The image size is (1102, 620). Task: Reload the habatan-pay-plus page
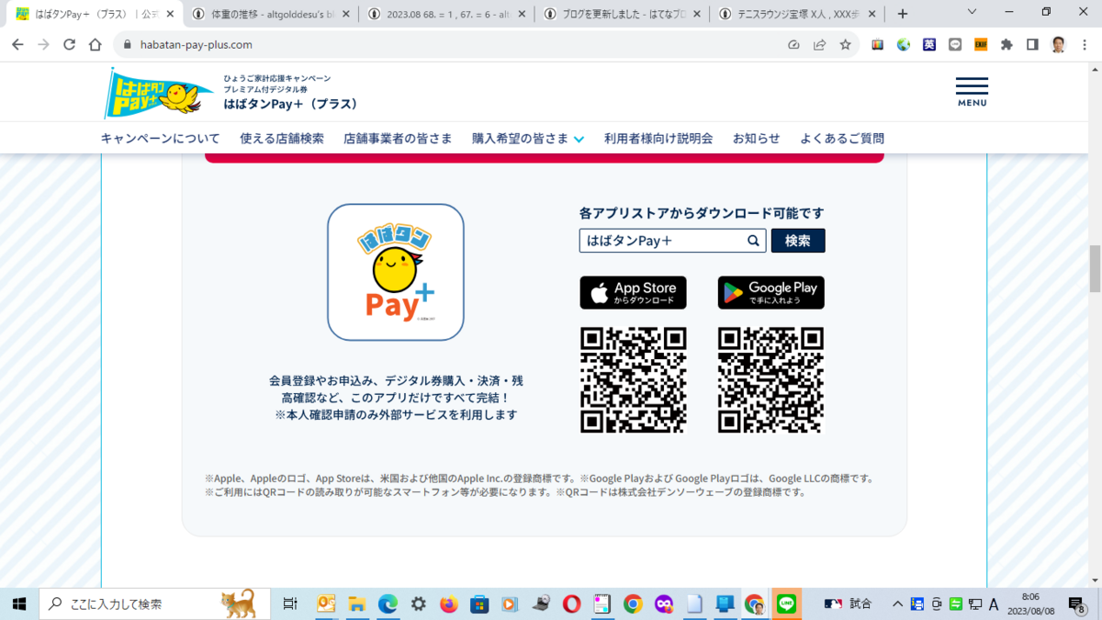pyautogui.click(x=69, y=45)
